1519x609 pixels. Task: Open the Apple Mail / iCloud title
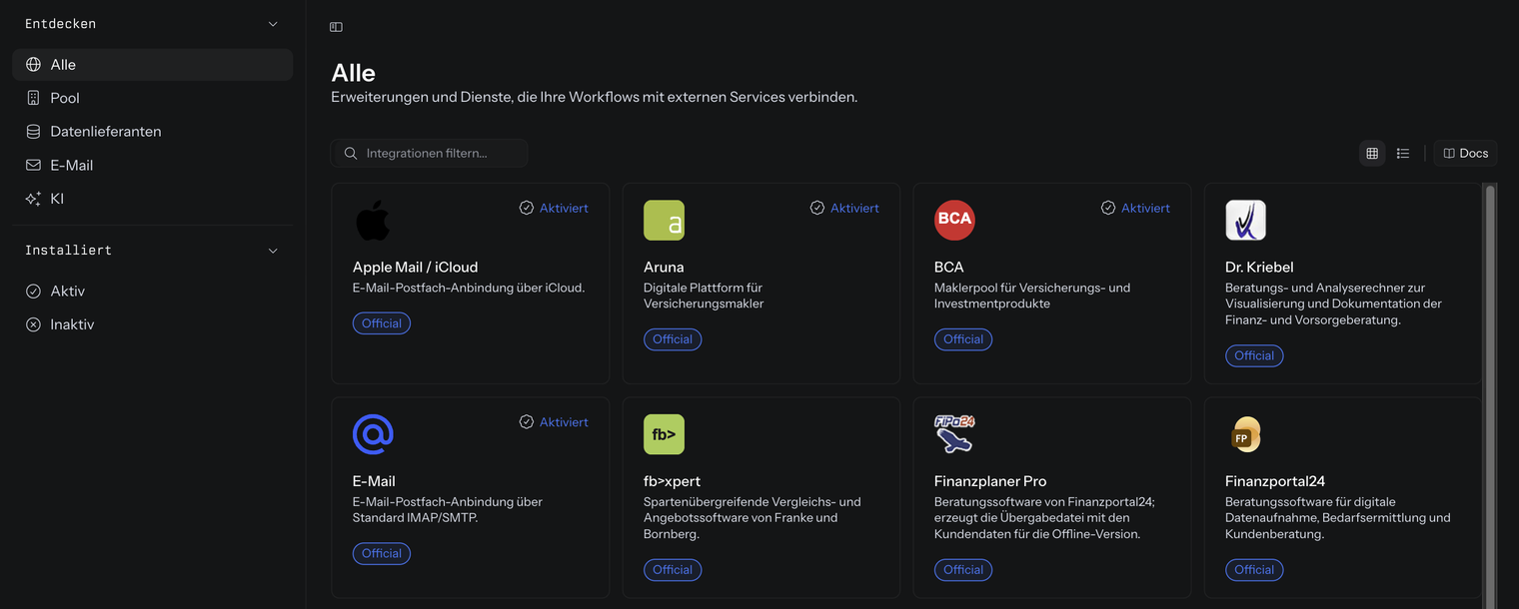coord(416,268)
